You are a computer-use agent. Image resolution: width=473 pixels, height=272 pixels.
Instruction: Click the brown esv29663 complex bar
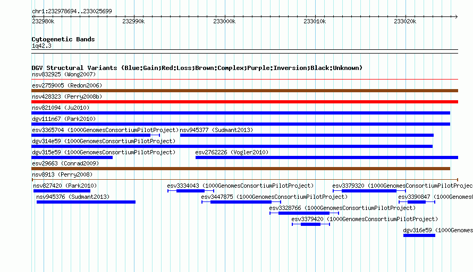pos(241,169)
